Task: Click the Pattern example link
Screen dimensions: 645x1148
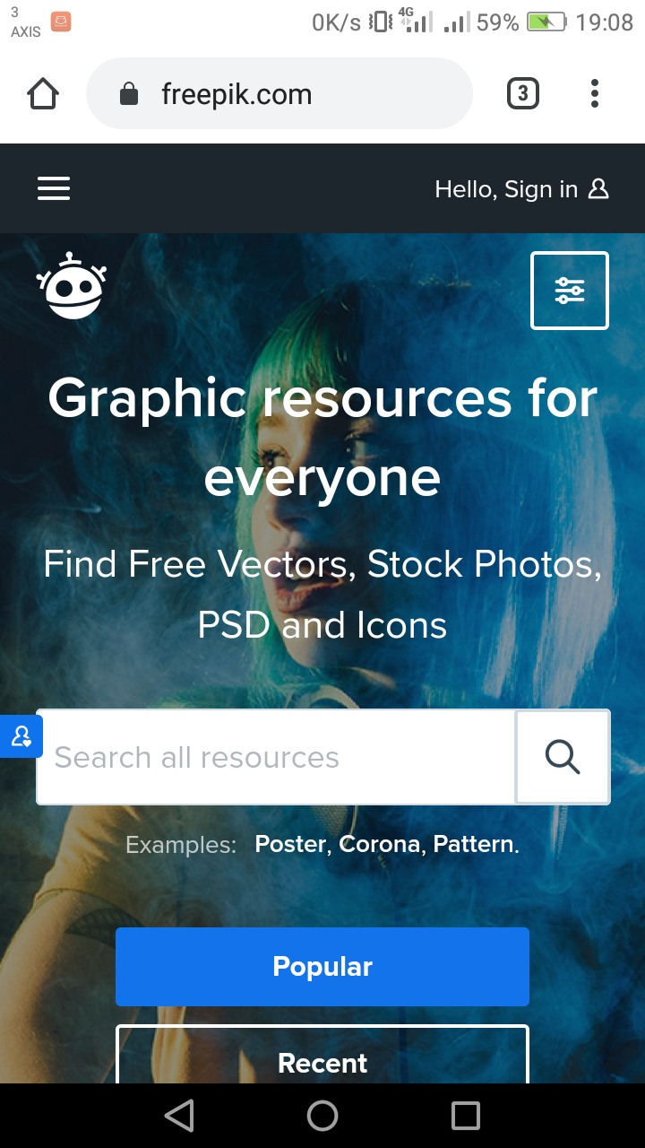Action: point(475,844)
